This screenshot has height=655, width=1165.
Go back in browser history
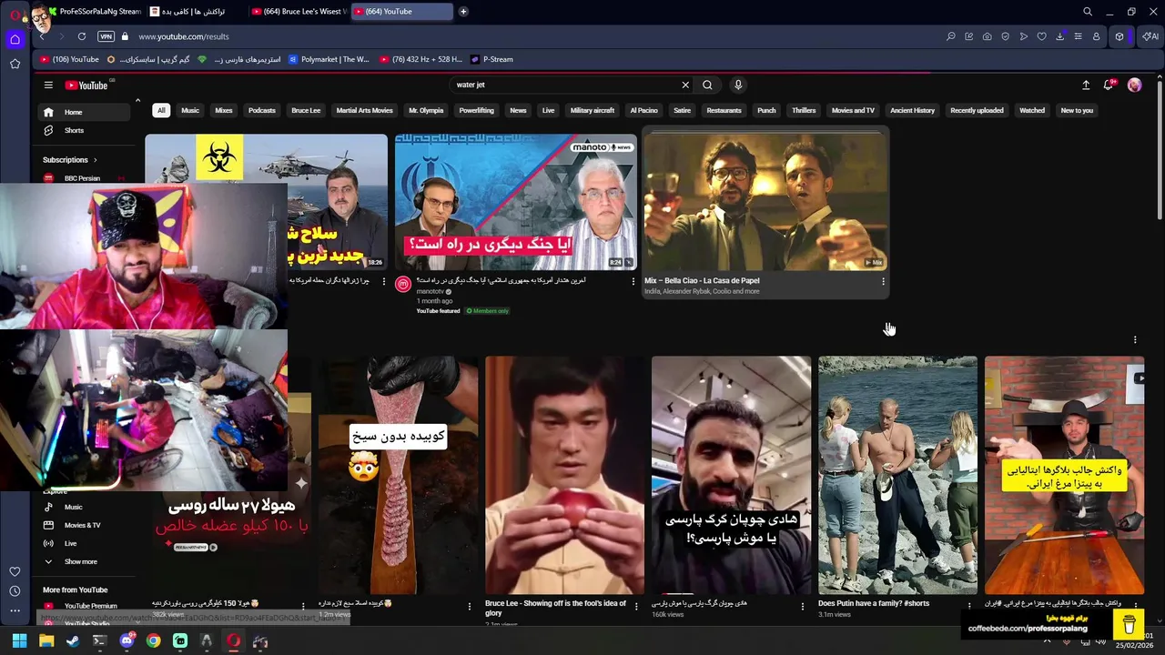click(x=42, y=36)
